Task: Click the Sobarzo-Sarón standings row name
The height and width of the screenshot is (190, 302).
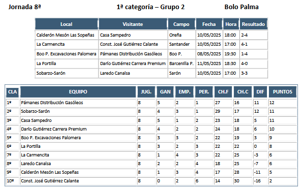Action: click(x=36, y=111)
